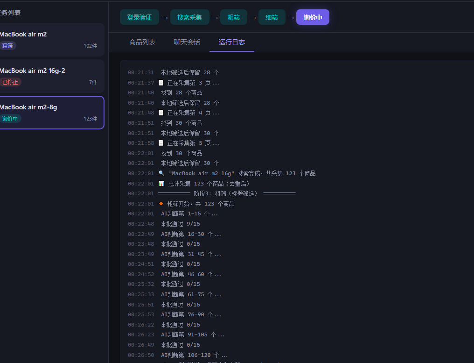
Task: Click the 总计采集 123 个商品（去重后） text
Action: (209, 184)
